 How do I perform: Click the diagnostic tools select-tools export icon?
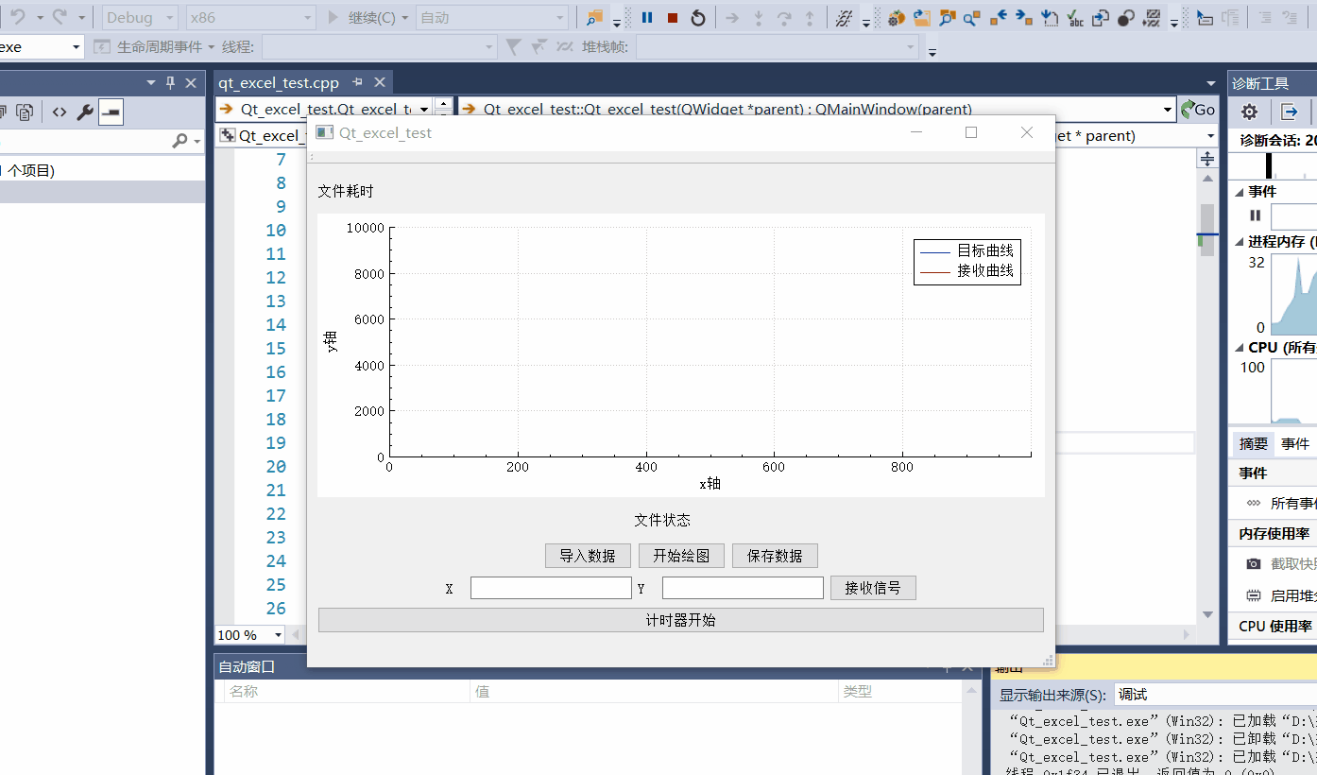tap(1289, 112)
